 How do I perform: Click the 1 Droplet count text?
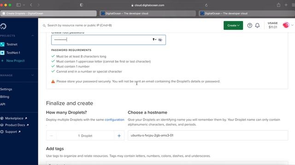(85, 136)
